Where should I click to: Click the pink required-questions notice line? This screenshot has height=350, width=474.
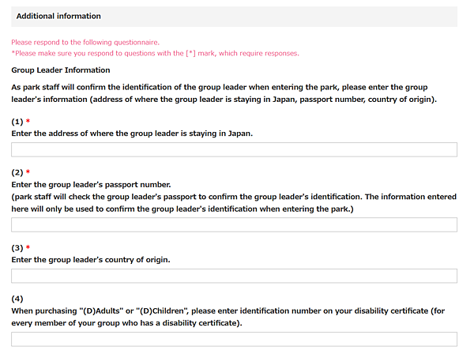155,53
